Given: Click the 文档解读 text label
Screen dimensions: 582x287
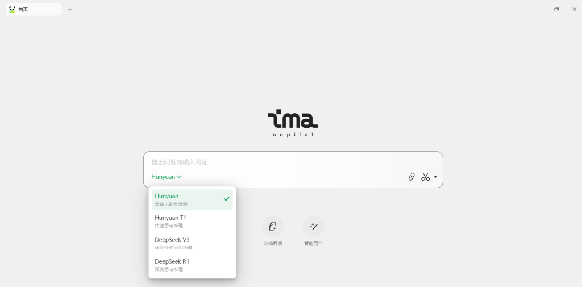Looking at the screenshot, I should tap(273, 243).
